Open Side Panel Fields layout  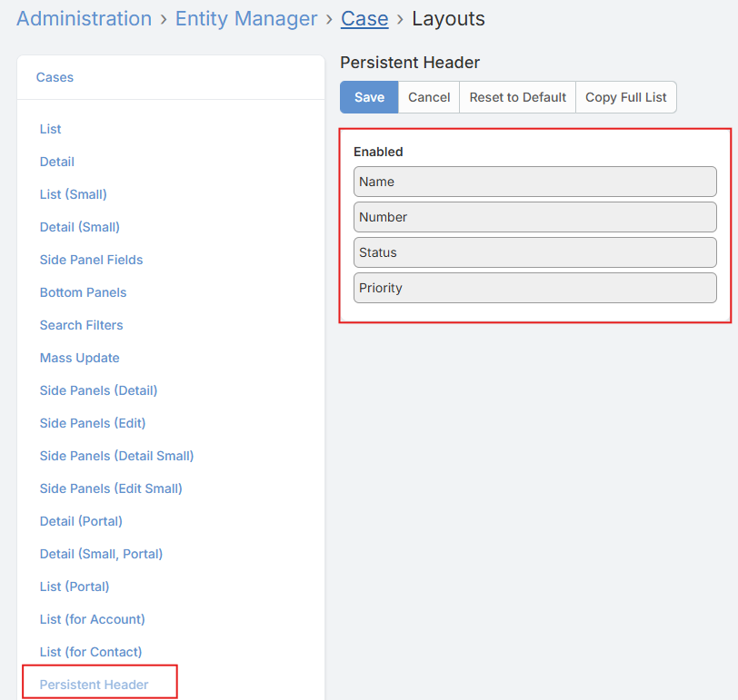pos(92,260)
